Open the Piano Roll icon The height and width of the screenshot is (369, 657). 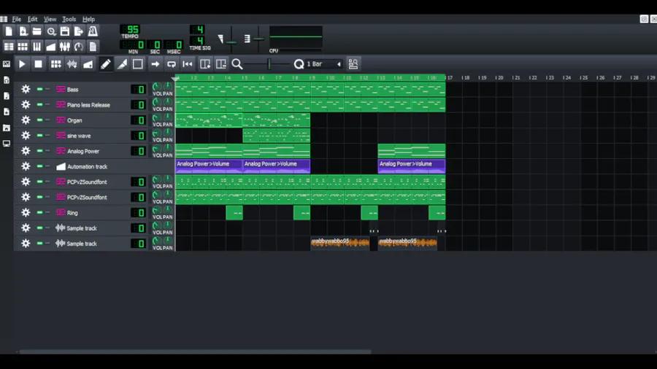pos(37,47)
